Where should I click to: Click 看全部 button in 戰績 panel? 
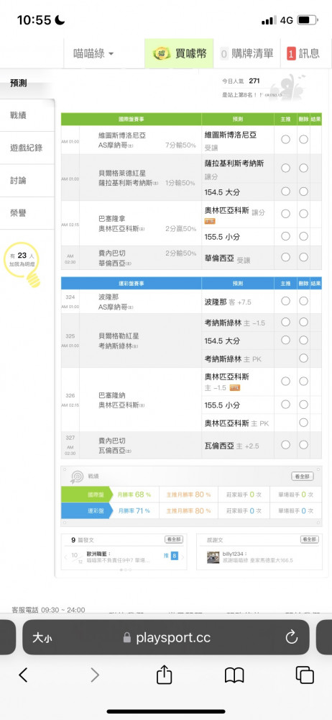pos(303,476)
